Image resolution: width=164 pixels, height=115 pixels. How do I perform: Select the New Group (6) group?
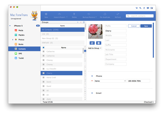[x=63, y=38]
